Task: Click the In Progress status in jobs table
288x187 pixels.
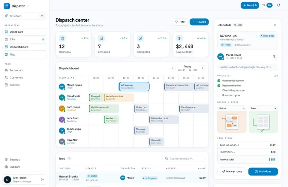Action: [150, 178]
